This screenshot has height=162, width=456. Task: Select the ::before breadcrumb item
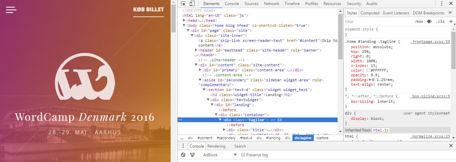tap(322, 138)
